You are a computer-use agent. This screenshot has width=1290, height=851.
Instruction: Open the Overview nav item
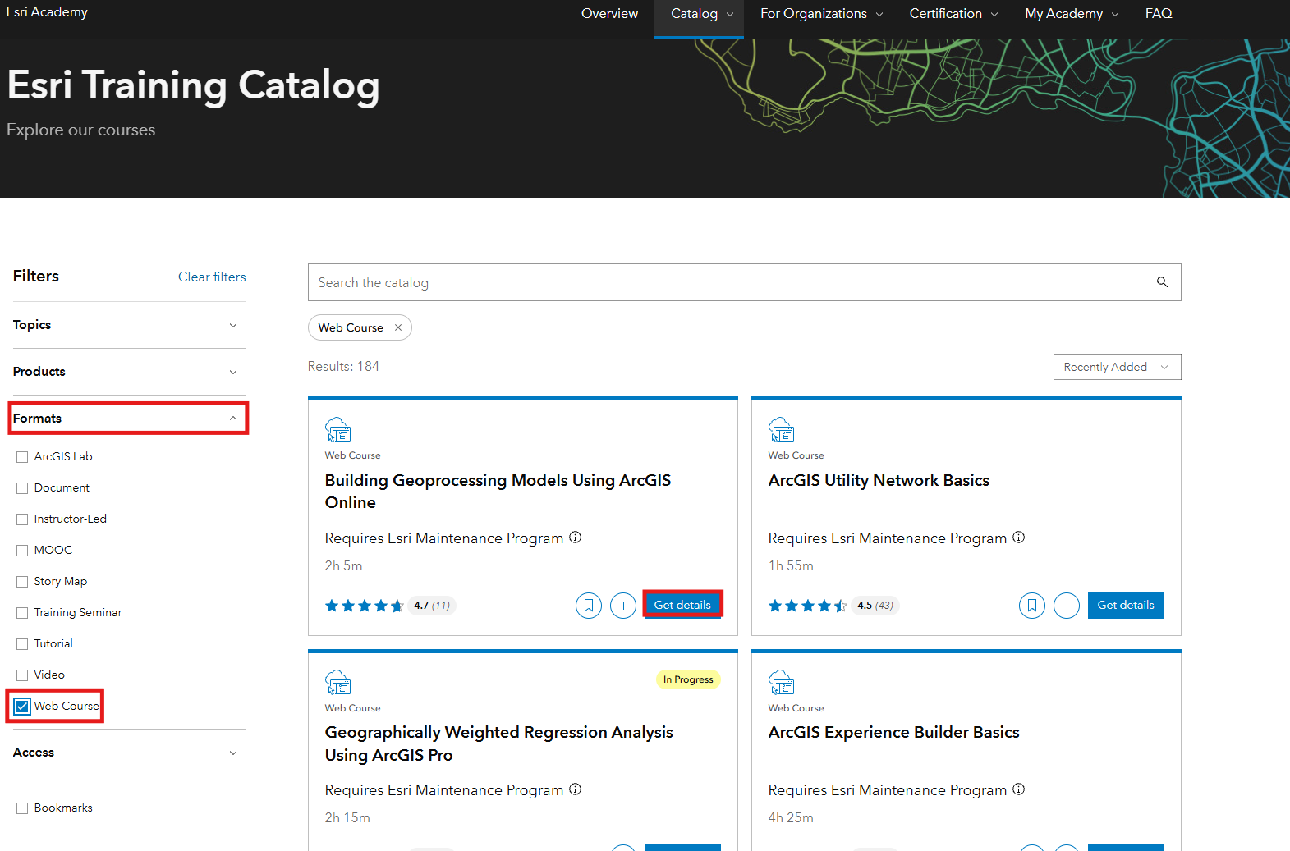[x=609, y=14]
